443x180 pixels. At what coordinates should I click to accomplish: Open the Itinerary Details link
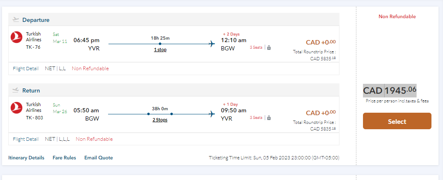(x=26, y=158)
